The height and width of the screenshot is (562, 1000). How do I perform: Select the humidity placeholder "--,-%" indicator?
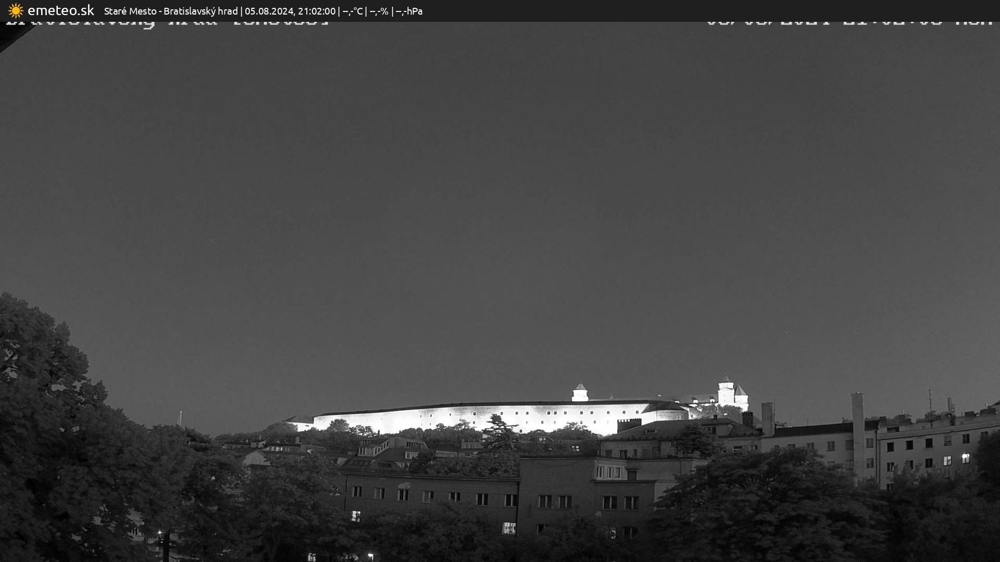pyautogui.click(x=379, y=11)
